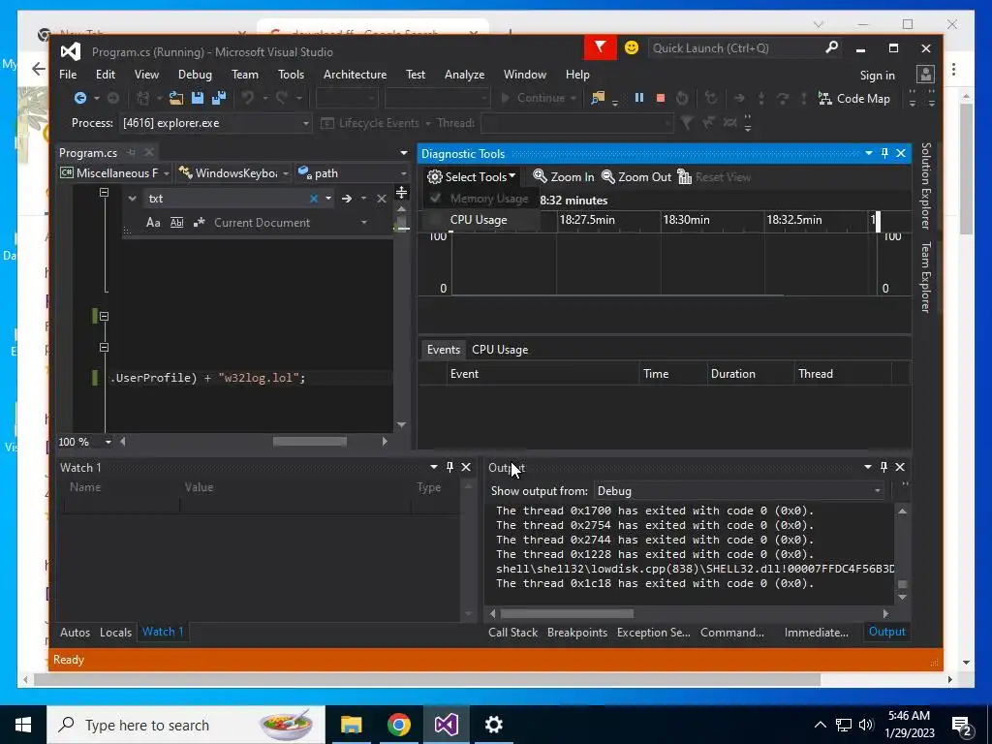
Task: Click the red feedback flag notification icon
Action: coord(600,47)
